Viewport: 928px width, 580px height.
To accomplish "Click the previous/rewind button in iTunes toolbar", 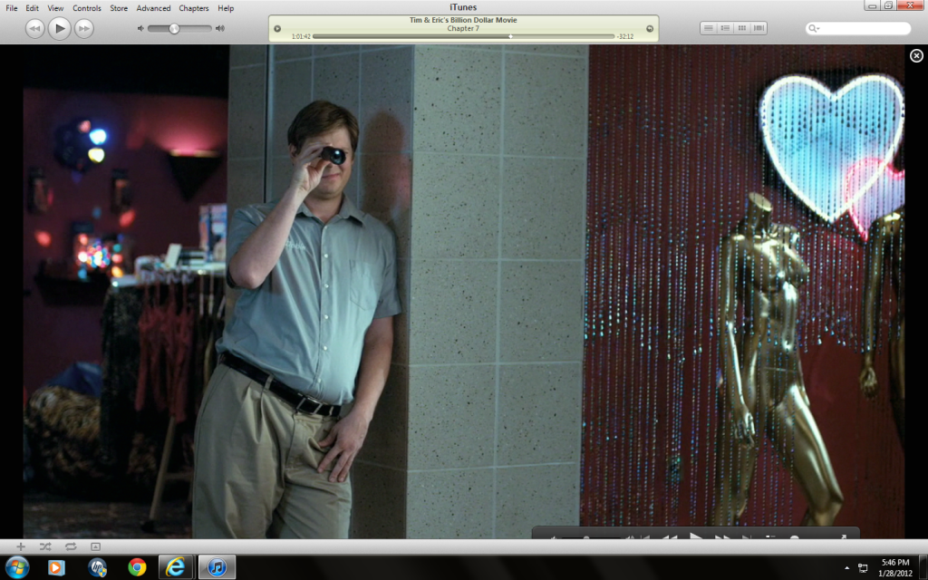I will pyautogui.click(x=35, y=28).
